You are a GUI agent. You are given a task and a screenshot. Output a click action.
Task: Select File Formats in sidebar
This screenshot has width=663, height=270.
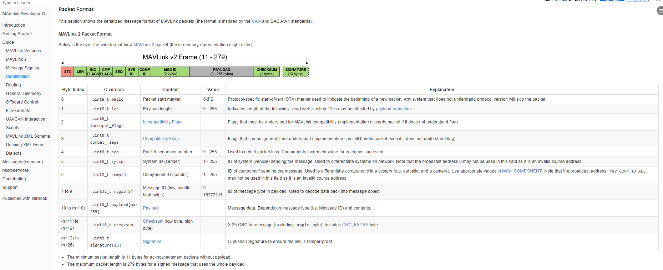(x=18, y=111)
